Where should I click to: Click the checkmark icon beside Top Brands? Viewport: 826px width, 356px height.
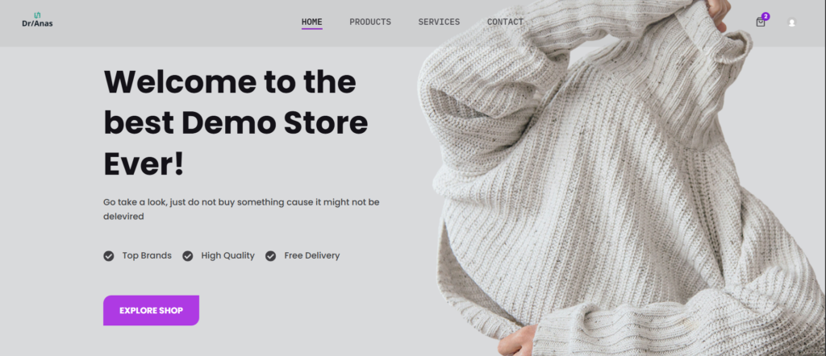pos(109,256)
